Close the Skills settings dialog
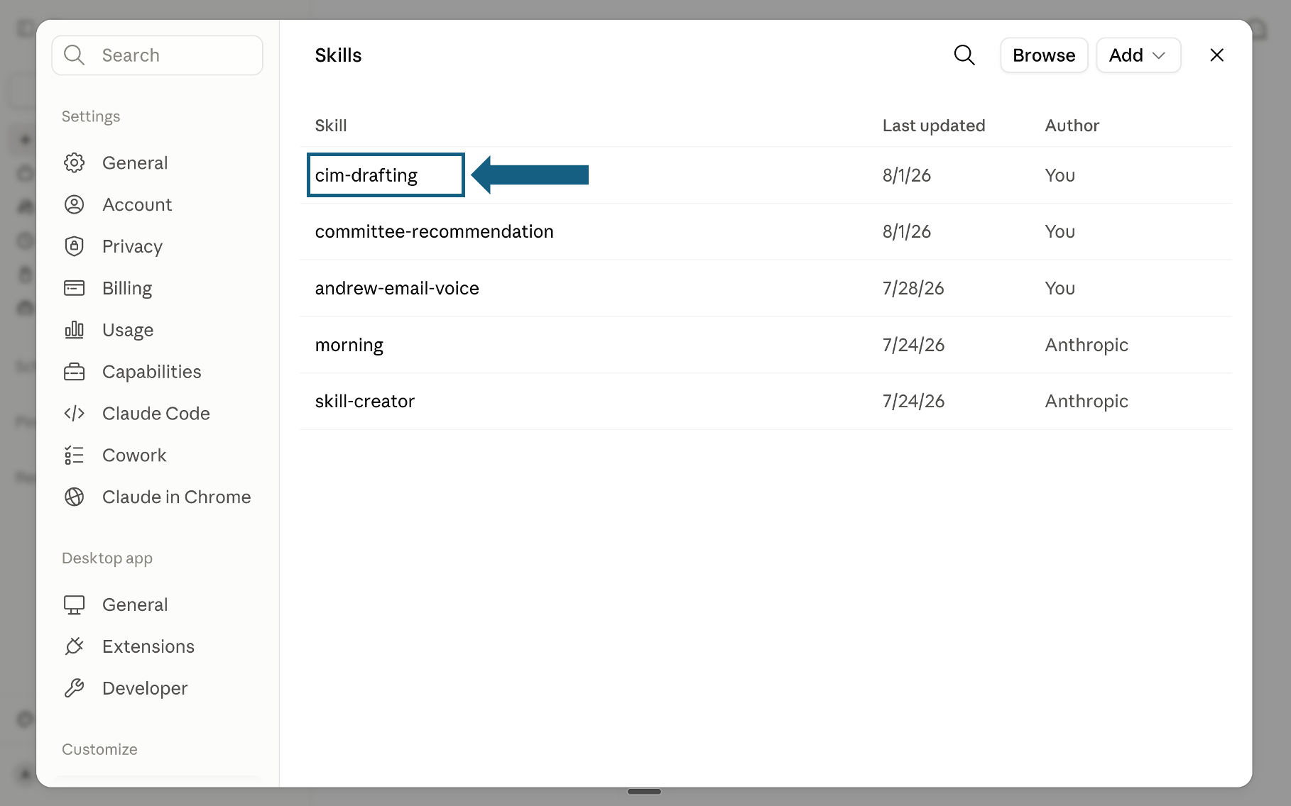The height and width of the screenshot is (806, 1291). point(1216,55)
